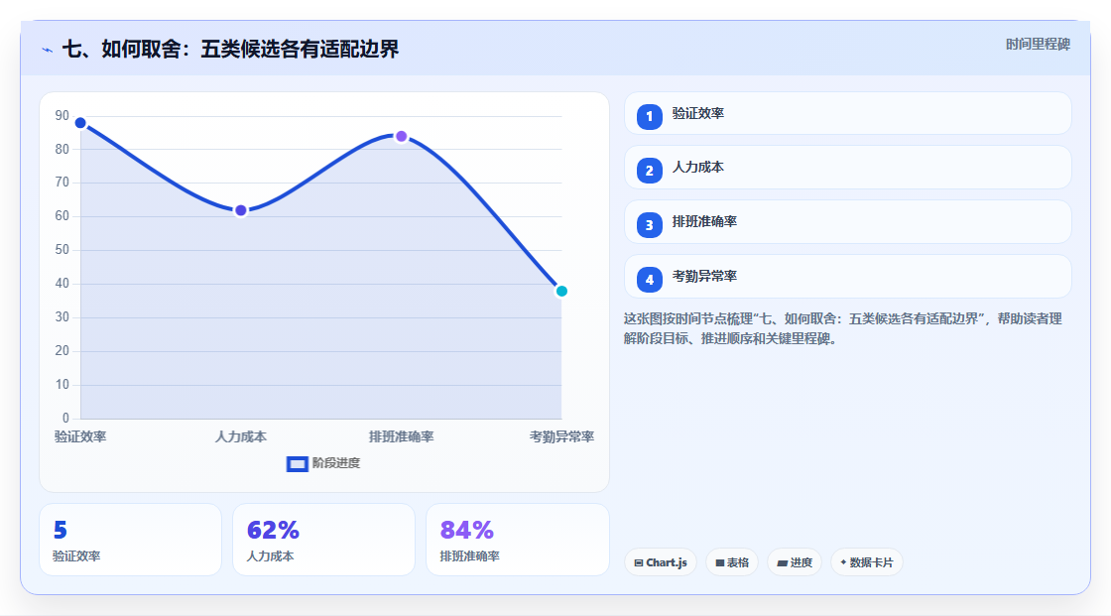Image resolution: width=1111 pixels, height=616 pixels.
Task: Click the x-axis label 人力成本
Action: click(x=241, y=436)
